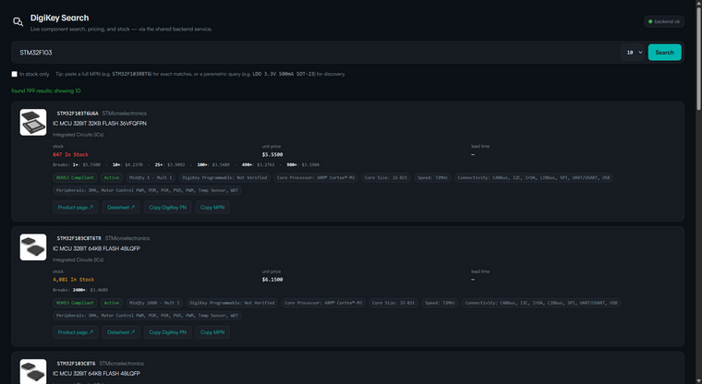Open Product page for STM32F103T6U6A
Screen dimensions: 702x384
(75, 207)
